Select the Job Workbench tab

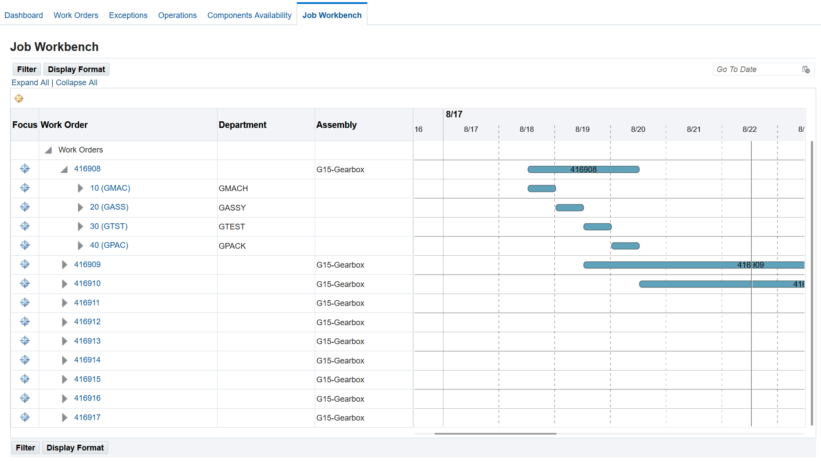point(332,15)
